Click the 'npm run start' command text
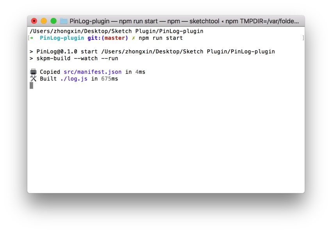Screen dimensions: 332x232 pyautogui.click(x=161, y=38)
